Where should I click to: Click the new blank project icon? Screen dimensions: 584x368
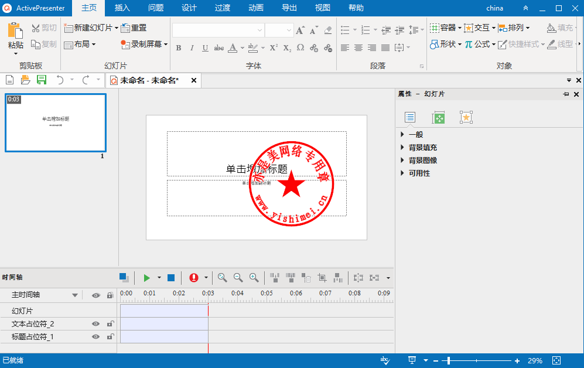[x=10, y=80]
